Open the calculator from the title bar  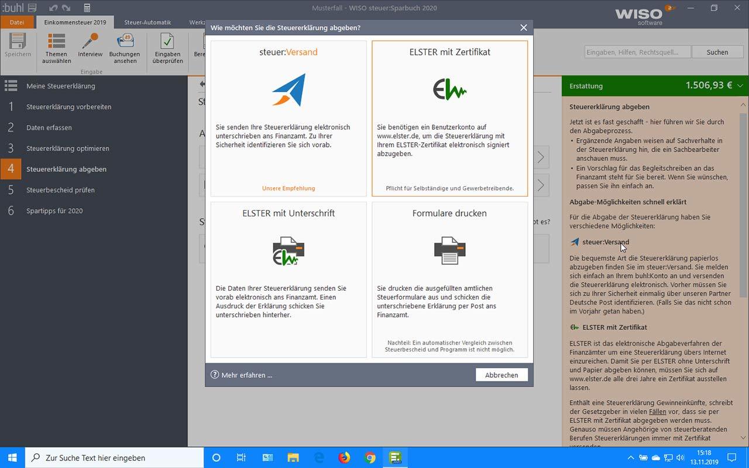point(87,8)
